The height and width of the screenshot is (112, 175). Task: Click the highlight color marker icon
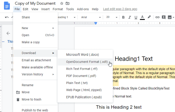pos(149,17)
